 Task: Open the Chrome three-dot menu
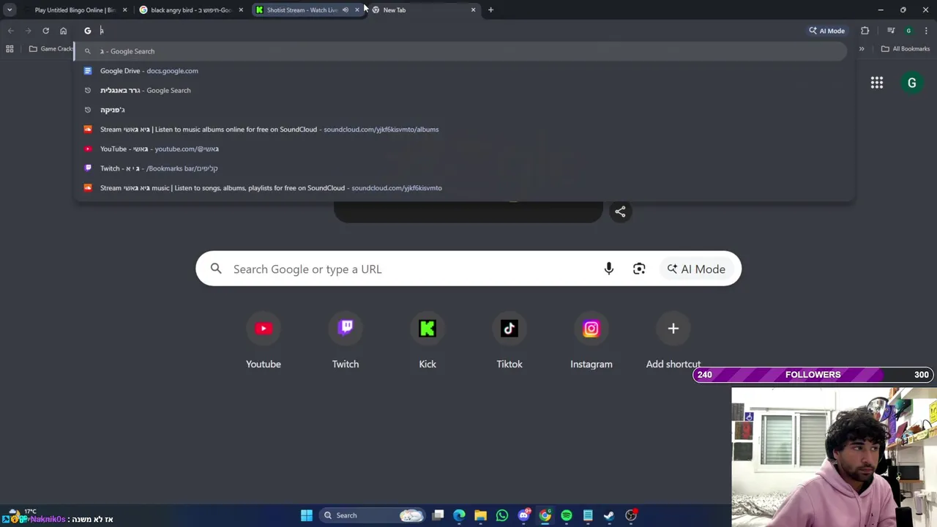pyautogui.click(x=926, y=31)
